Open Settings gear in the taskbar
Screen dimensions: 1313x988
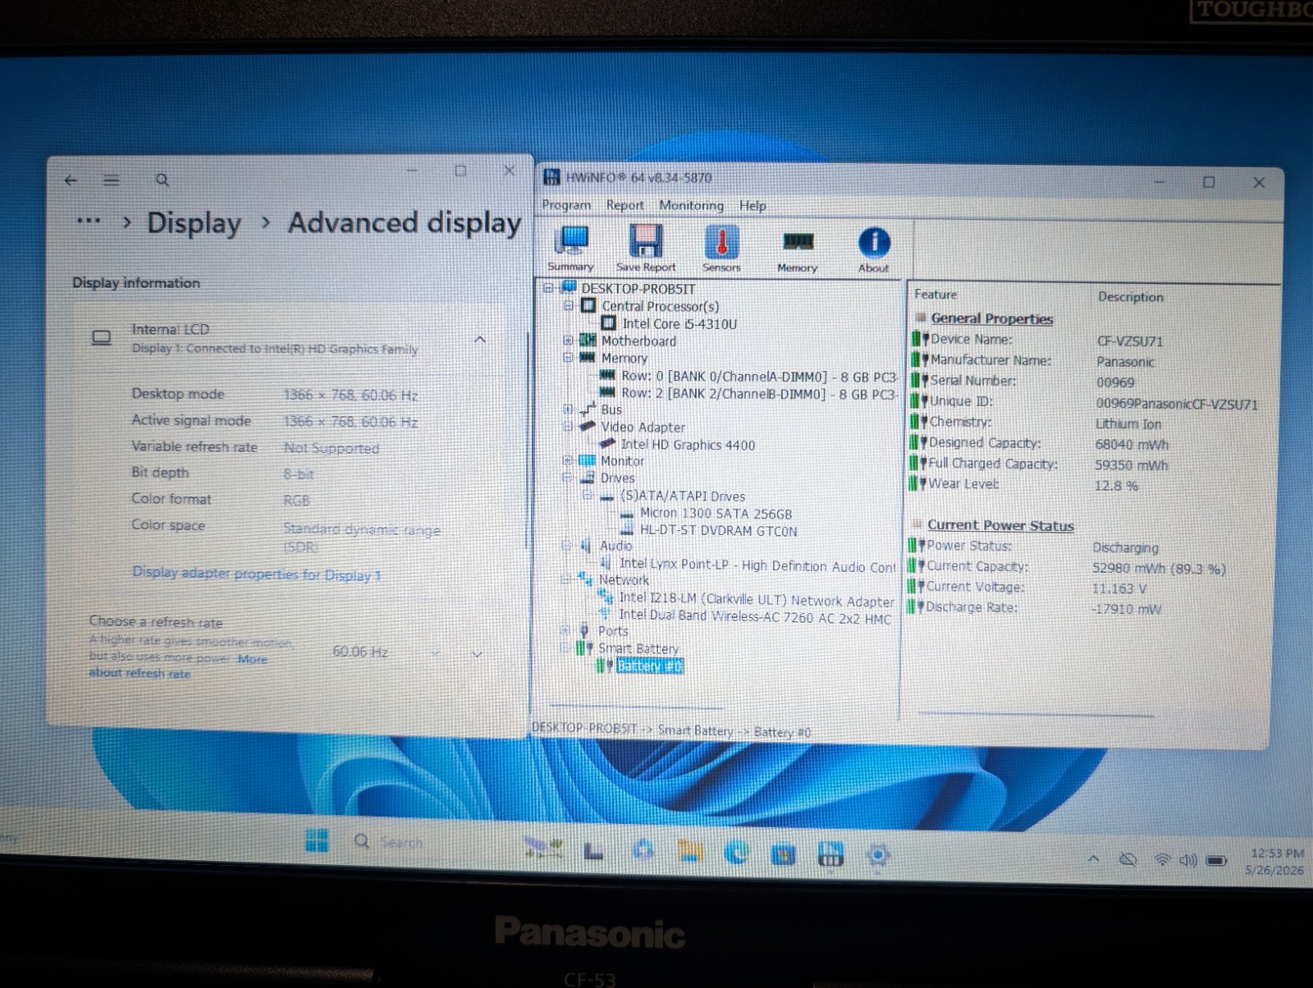click(877, 856)
